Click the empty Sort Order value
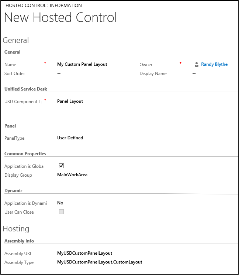Image resolution: width=239 pixels, height=275 pixels. coord(59,73)
